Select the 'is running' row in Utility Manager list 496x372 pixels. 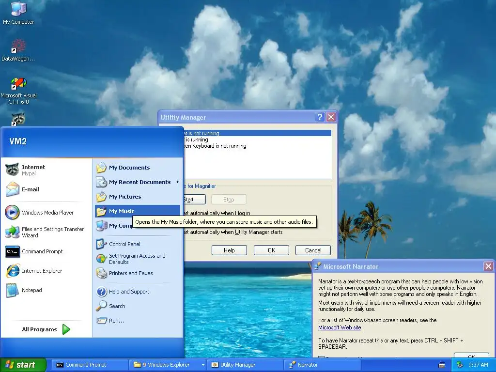tap(257, 139)
